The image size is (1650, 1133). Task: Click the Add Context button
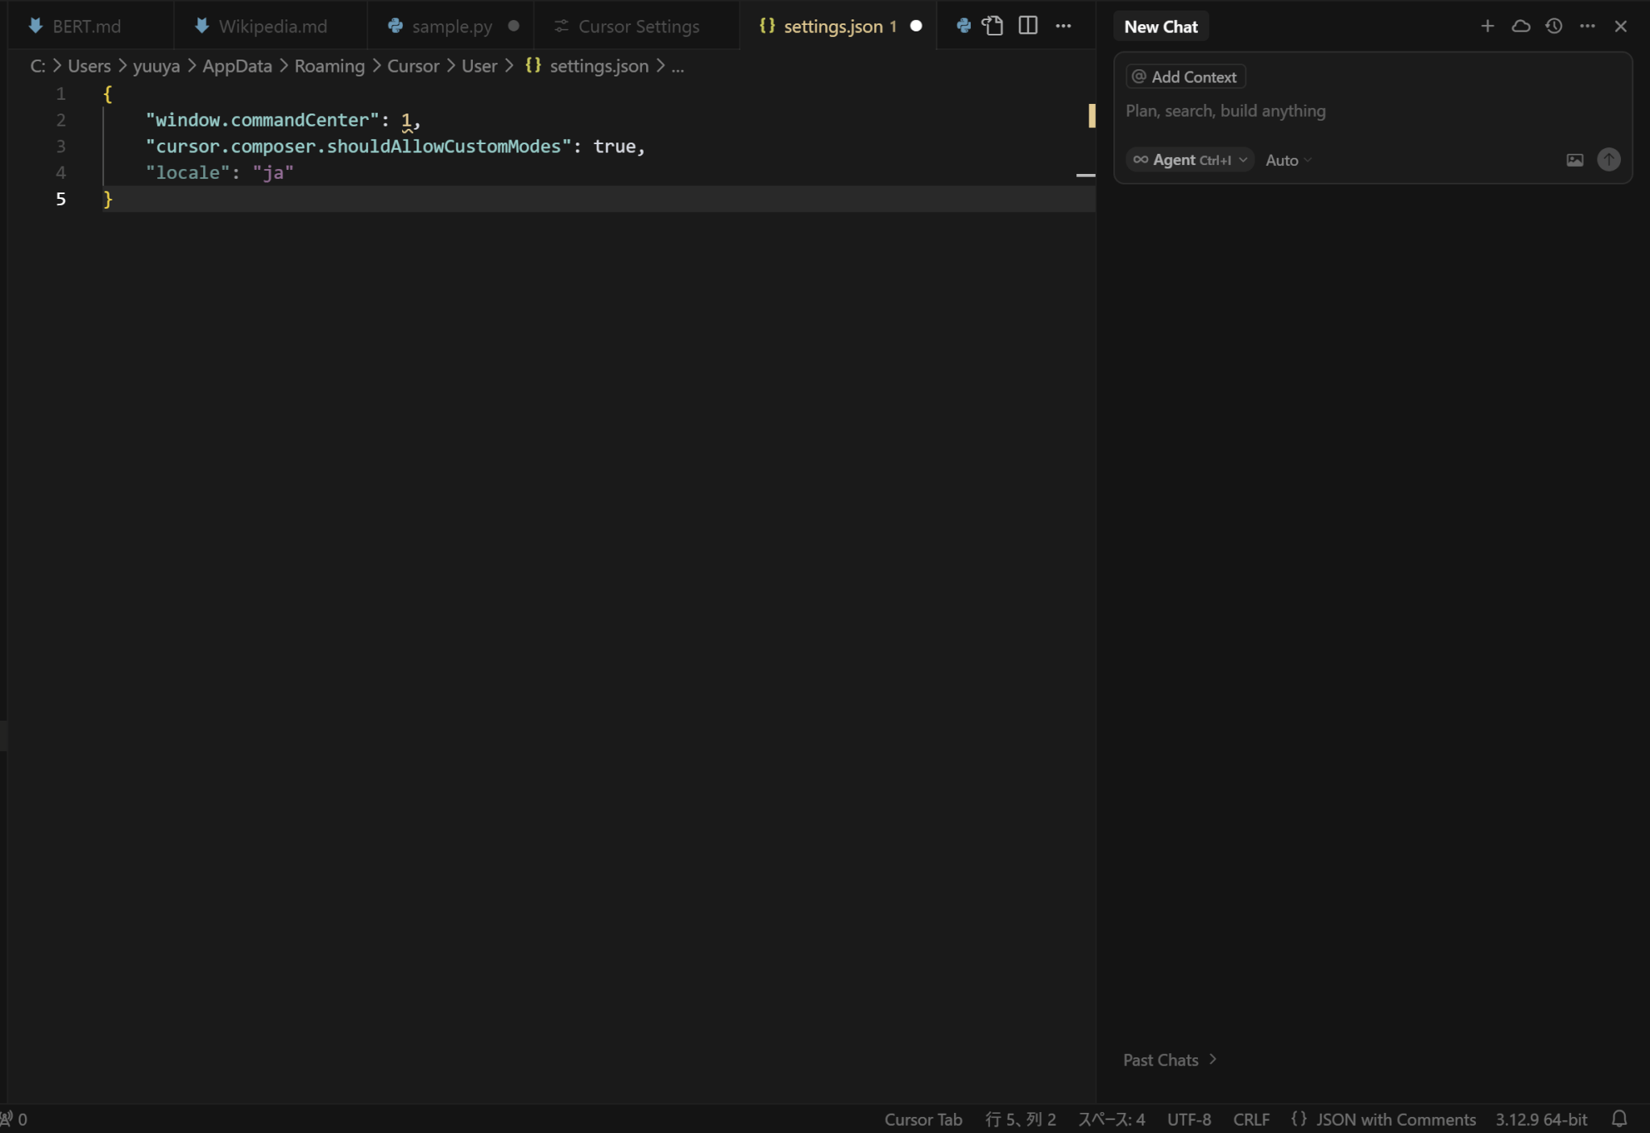(1185, 76)
